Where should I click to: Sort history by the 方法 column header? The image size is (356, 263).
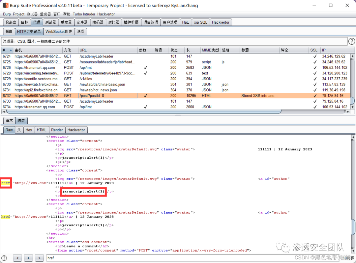coord(70,50)
